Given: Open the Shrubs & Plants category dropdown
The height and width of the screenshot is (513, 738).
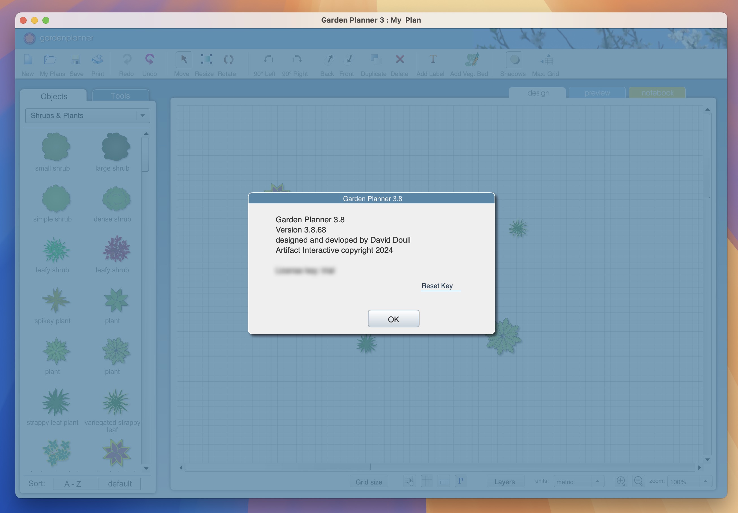Looking at the screenshot, I should (x=87, y=116).
